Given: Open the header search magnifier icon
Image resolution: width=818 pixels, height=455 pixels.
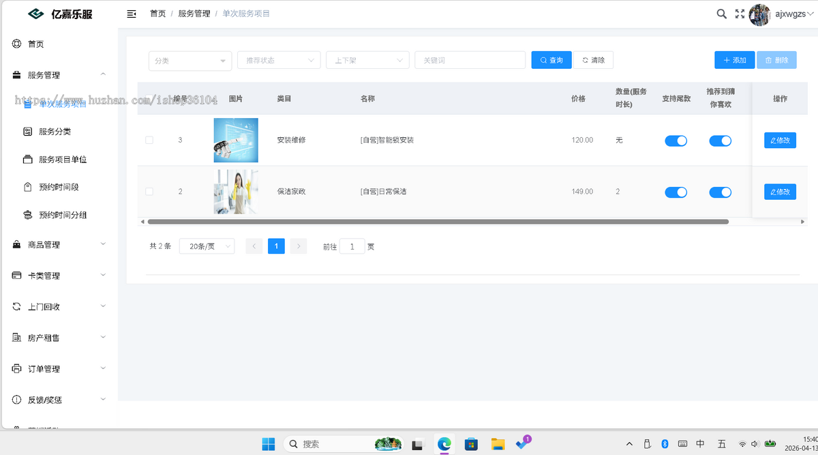Looking at the screenshot, I should coord(721,14).
